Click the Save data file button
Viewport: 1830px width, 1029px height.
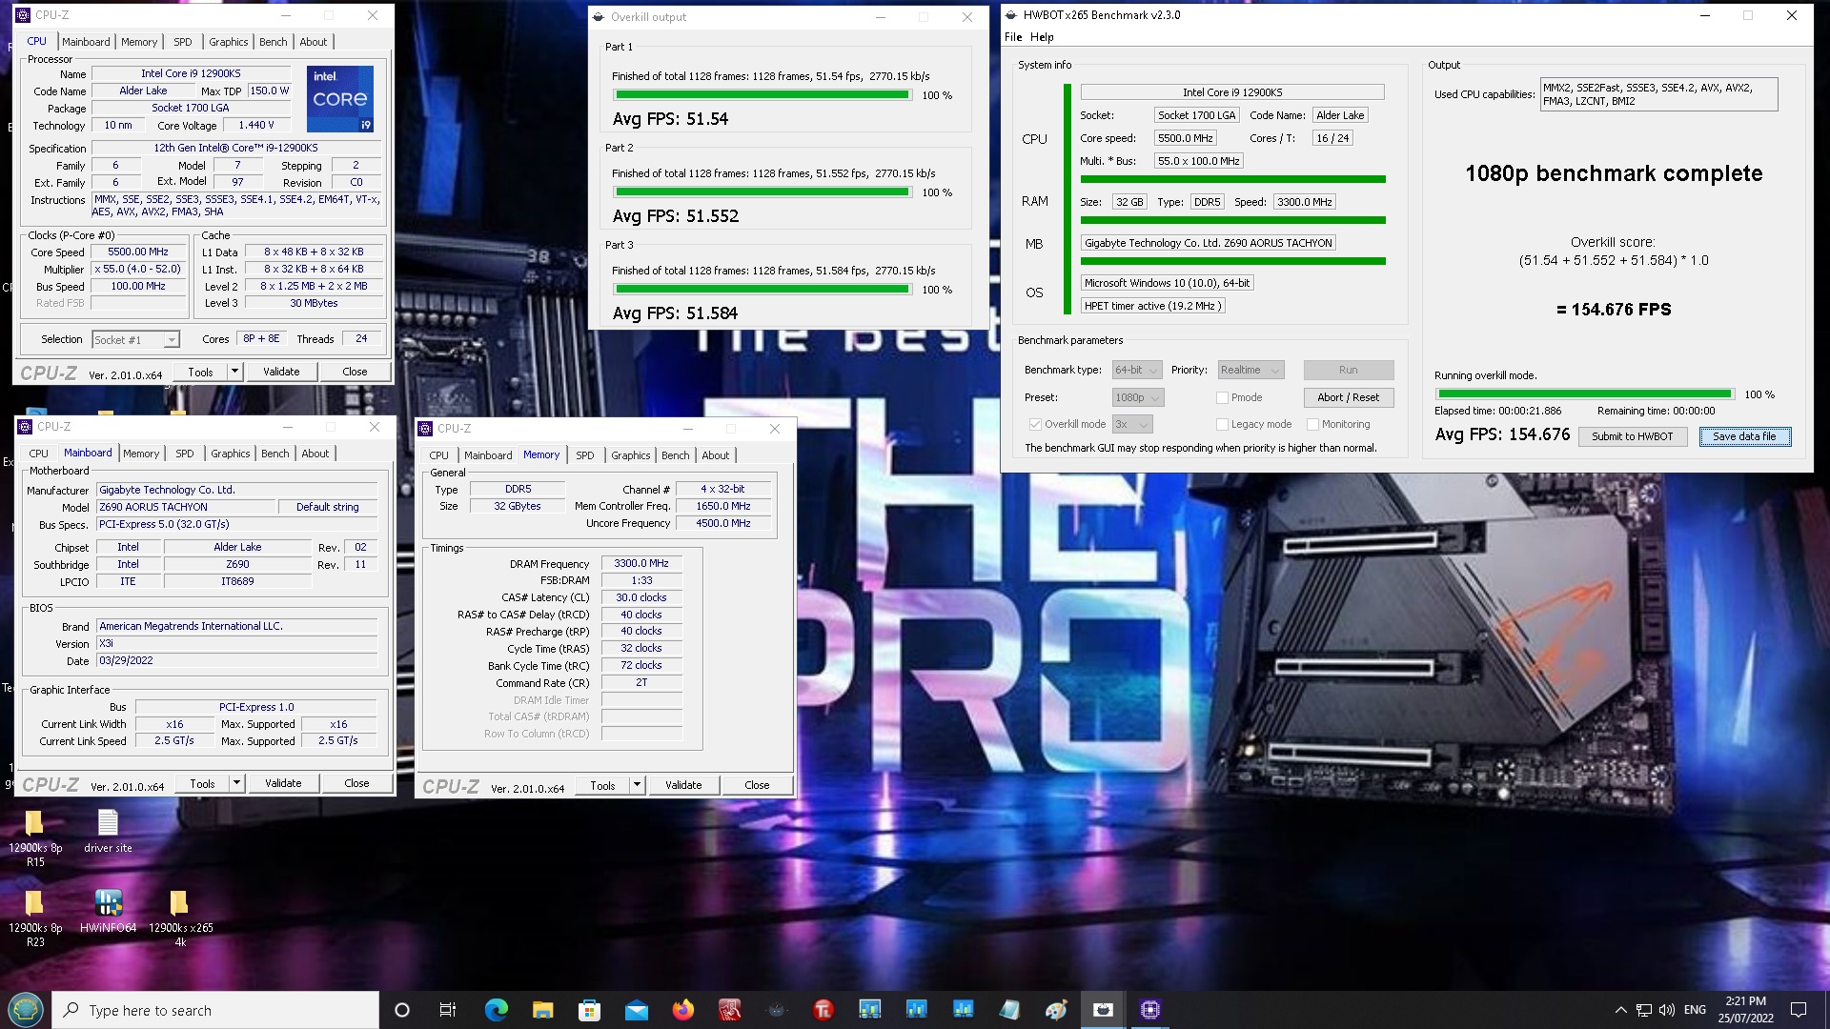point(1744,436)
